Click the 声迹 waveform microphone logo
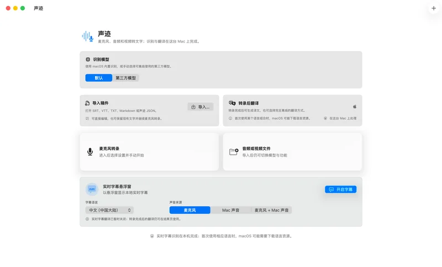The image size is (442, 267). pos(88,36)
